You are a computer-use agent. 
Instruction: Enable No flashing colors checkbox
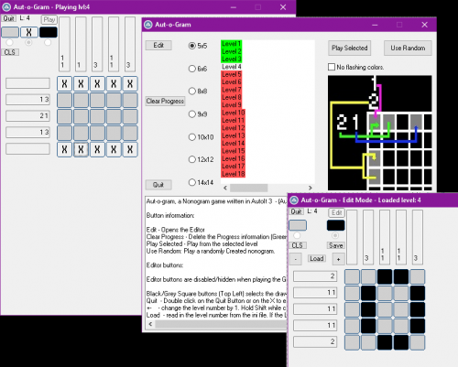(332, 67)
